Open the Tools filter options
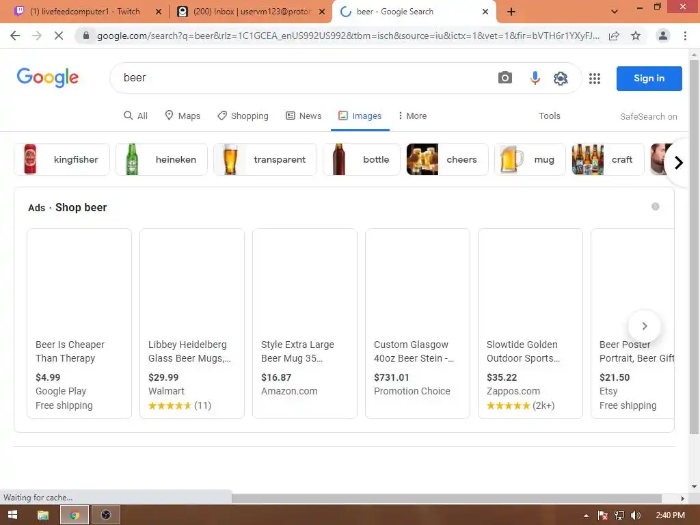This screenshot has height=525, width=700. tap(549, 116)
